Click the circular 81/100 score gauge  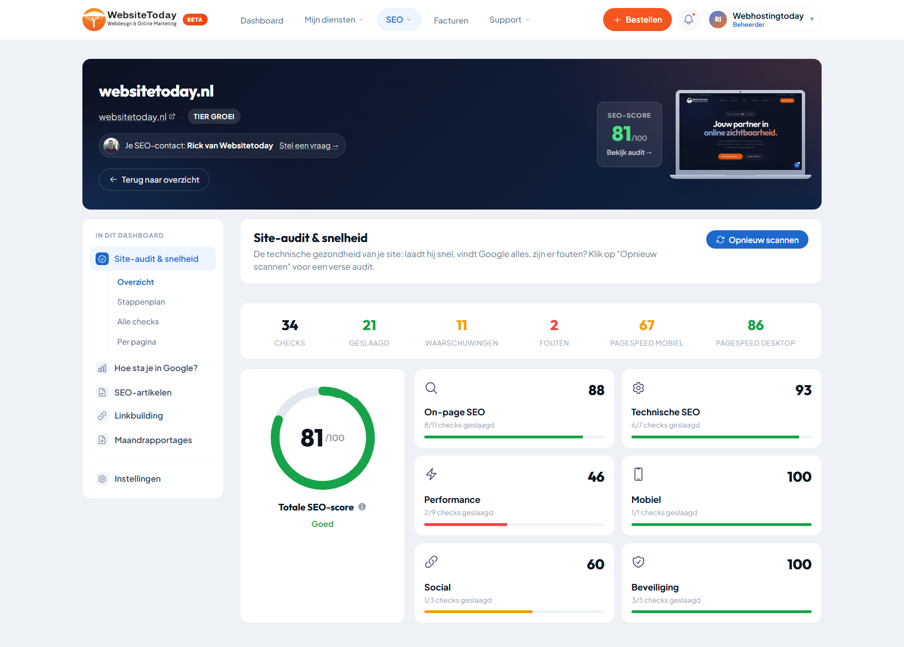323,438
